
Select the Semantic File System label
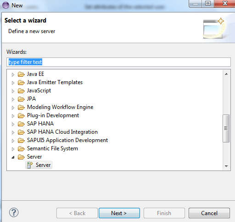[x=52, y=148]
